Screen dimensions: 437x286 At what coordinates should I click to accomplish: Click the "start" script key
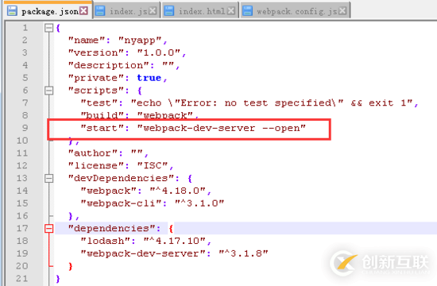coord(102,128)
